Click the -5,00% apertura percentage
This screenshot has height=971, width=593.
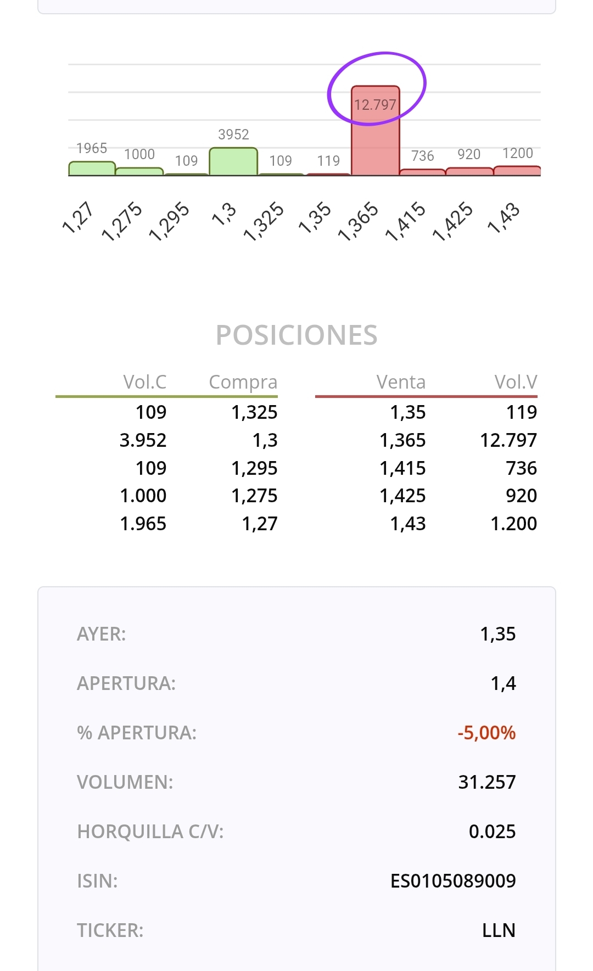486,733
